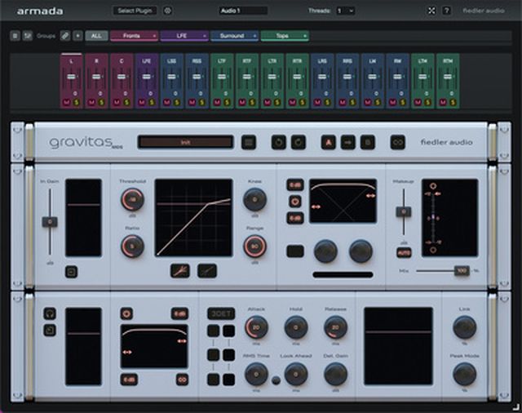Open the Threads dropdown
The image size is (522, 413).
pyautogui.click(x=345, y=11)
